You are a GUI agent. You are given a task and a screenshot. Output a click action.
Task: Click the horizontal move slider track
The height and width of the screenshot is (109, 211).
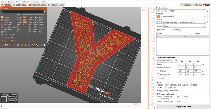(70, 106)
